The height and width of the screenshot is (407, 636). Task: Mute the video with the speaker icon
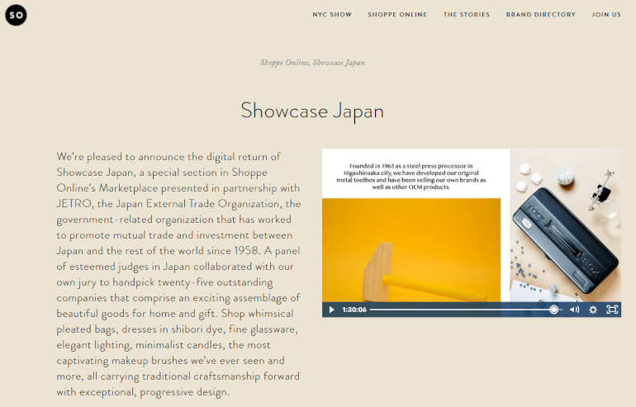click(574, 310)
